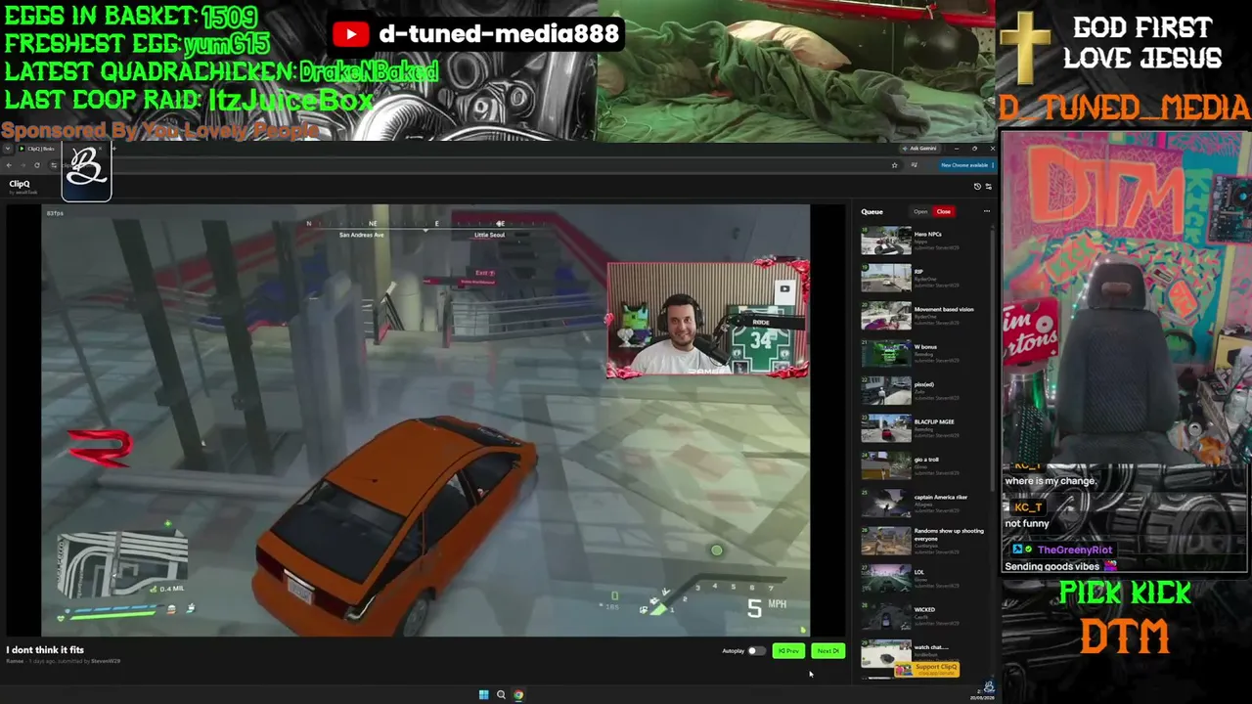Select the BLACFLIP MGEE clip thumbnail

pyautogui.click(x=885, y=429)
